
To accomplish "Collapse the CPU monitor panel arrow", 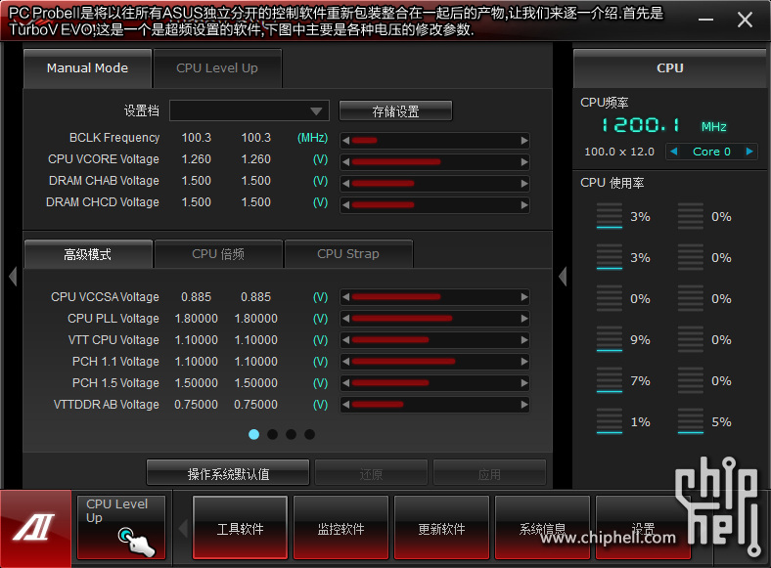I will coord(563,276).
